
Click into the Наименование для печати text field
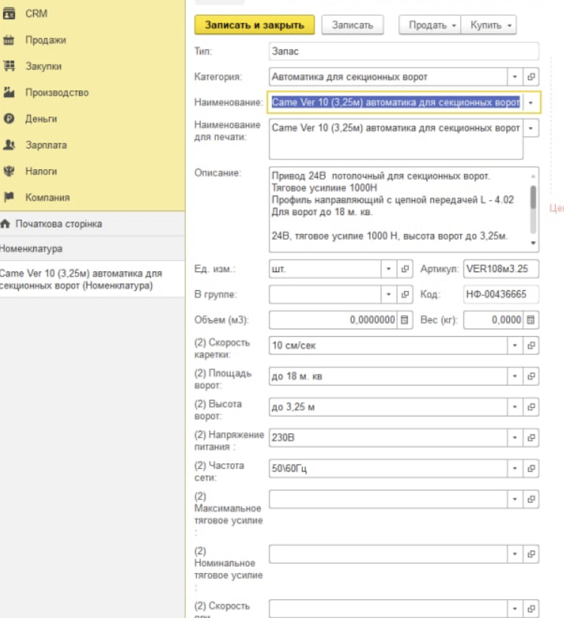(396, 140)
